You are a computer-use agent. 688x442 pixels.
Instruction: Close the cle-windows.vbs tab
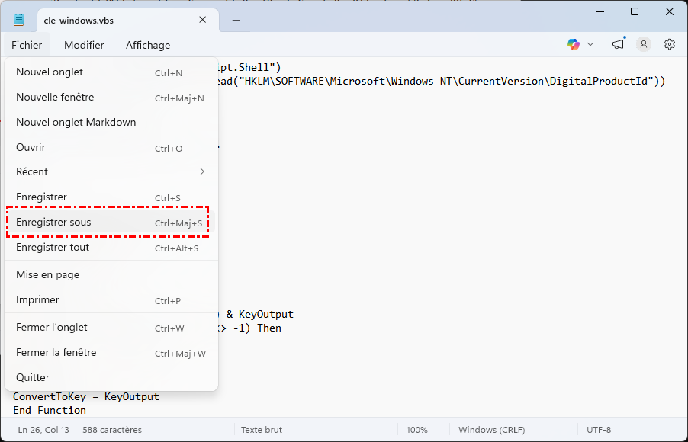click(203, 21)
